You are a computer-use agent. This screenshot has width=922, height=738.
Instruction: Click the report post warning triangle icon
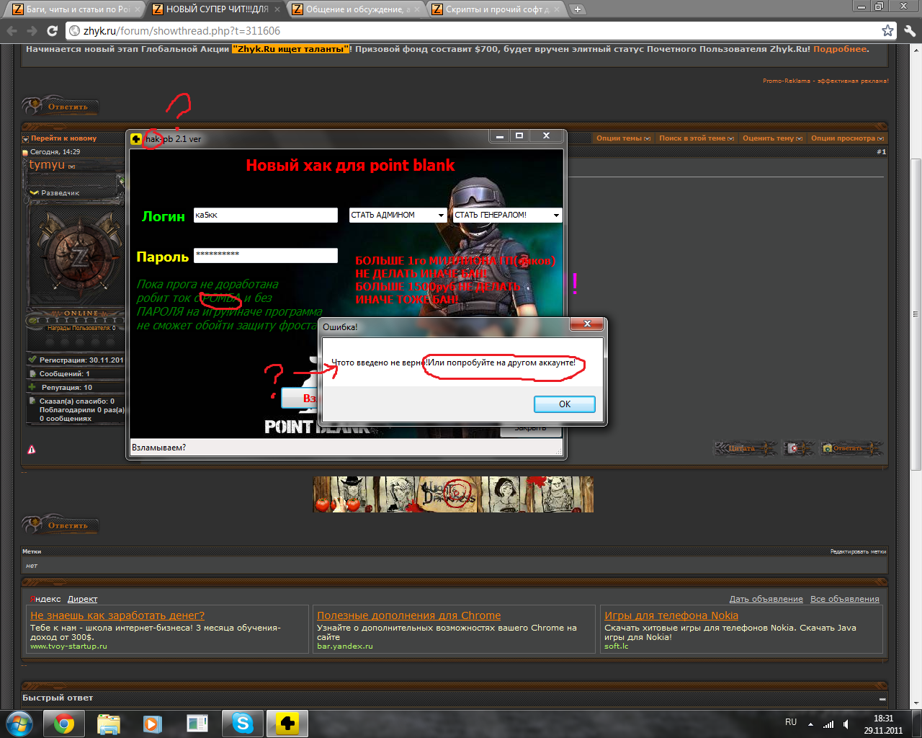click(x=32, y=449)
